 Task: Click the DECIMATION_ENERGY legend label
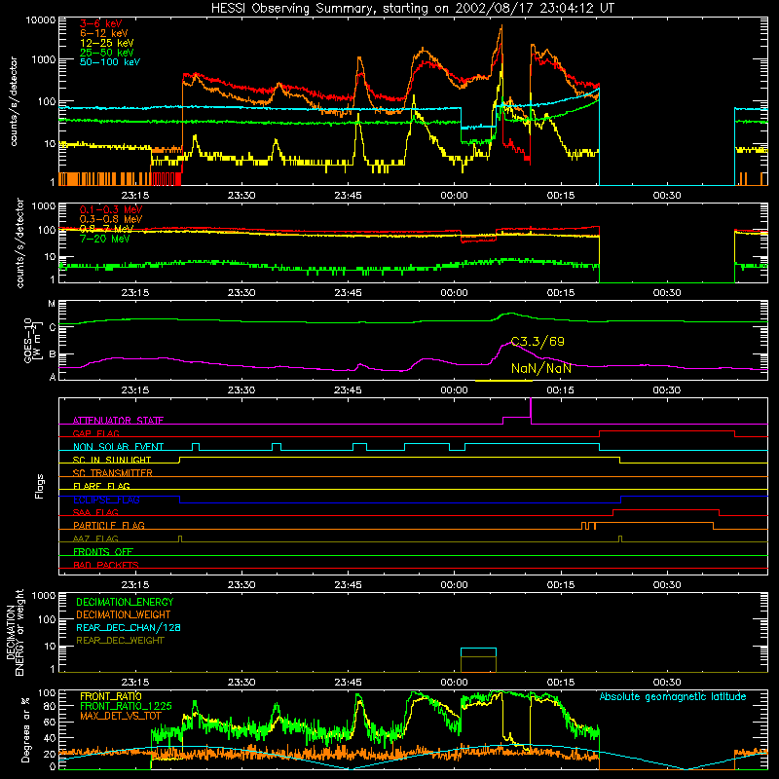point(125,602)
